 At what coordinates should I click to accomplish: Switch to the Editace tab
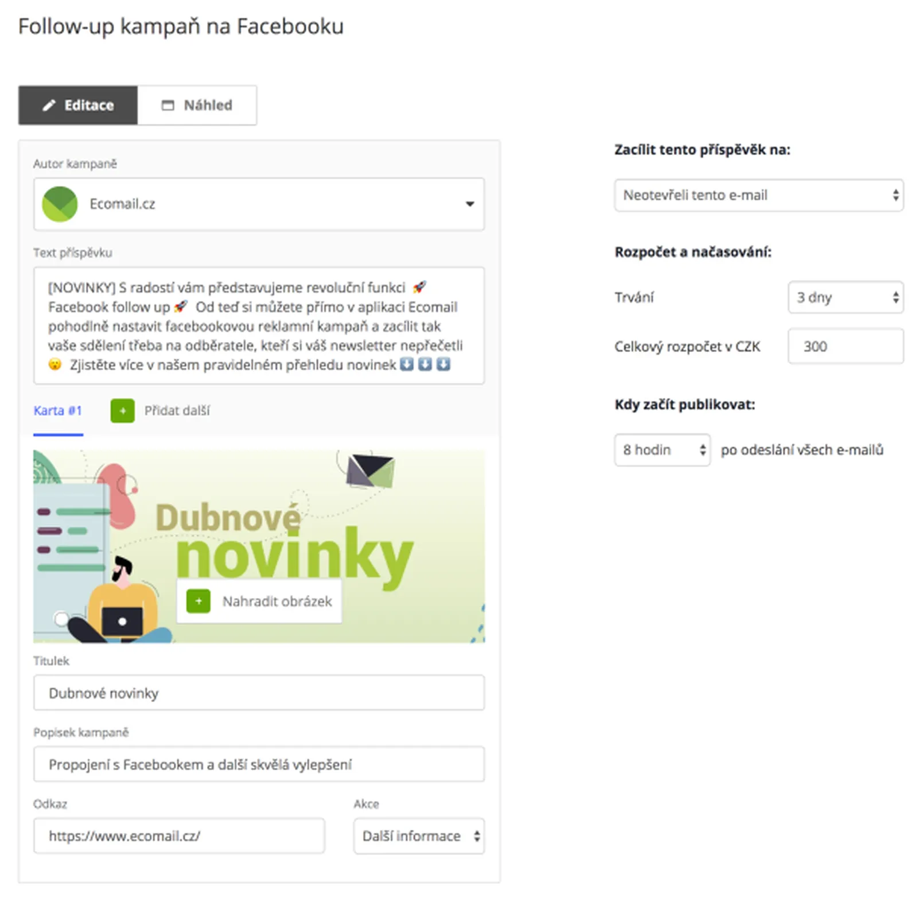click(x=78, y=105)
